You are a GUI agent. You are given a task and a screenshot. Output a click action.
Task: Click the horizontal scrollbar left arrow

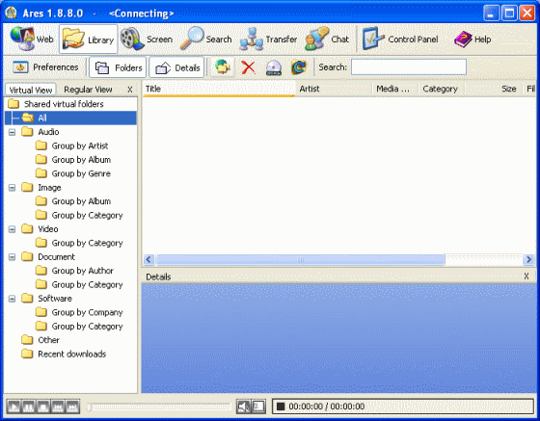pos(148,259)
